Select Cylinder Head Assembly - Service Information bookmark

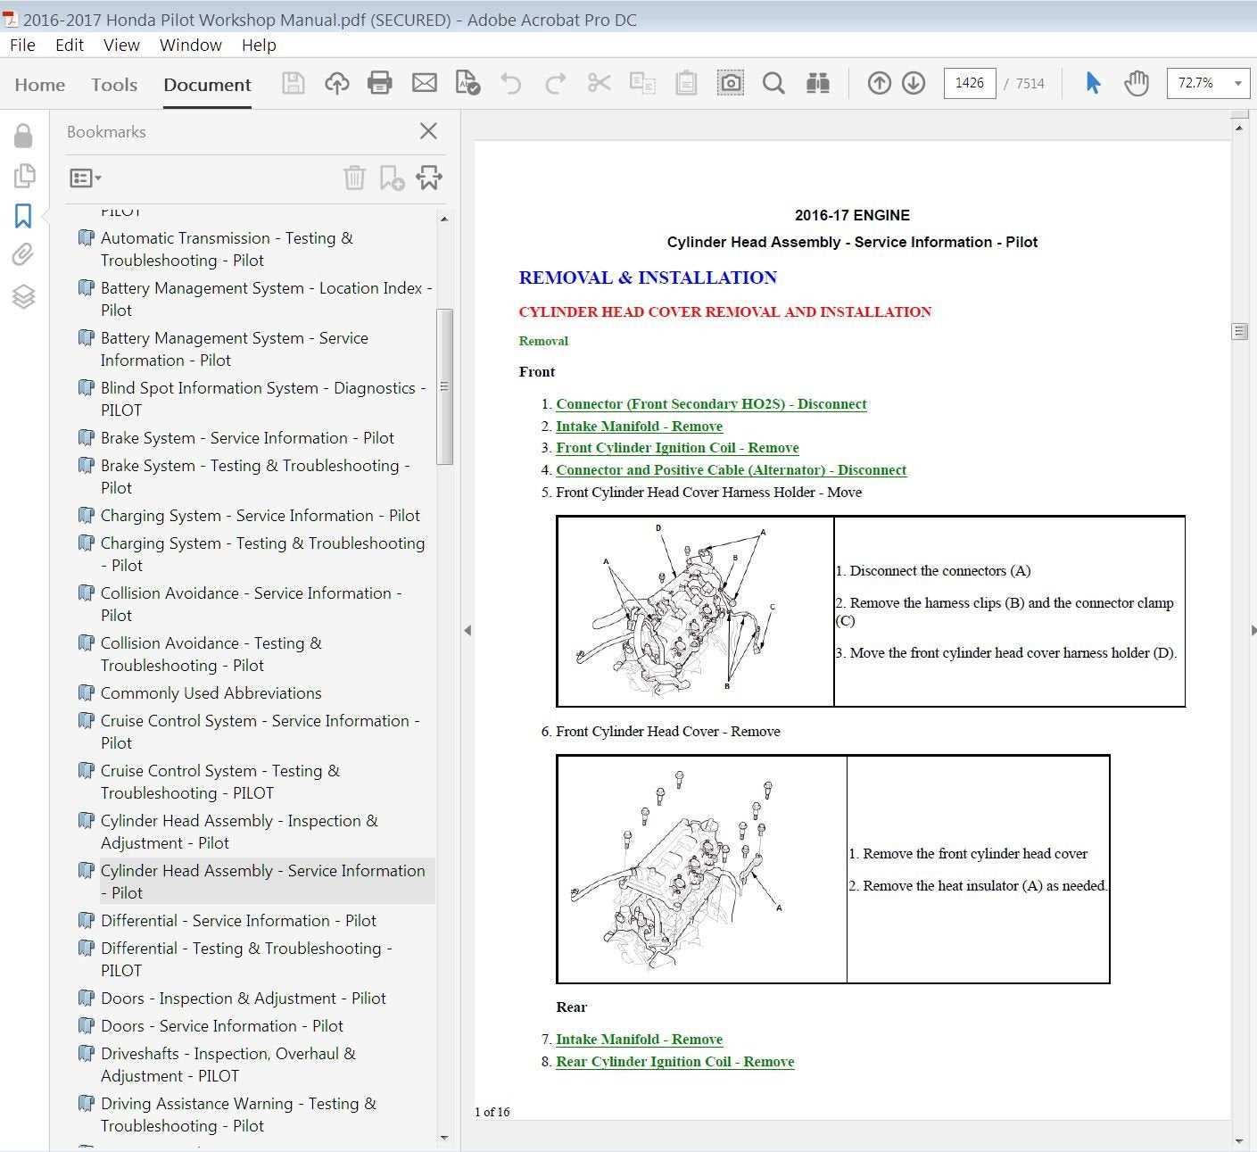(x=263, y=882)
